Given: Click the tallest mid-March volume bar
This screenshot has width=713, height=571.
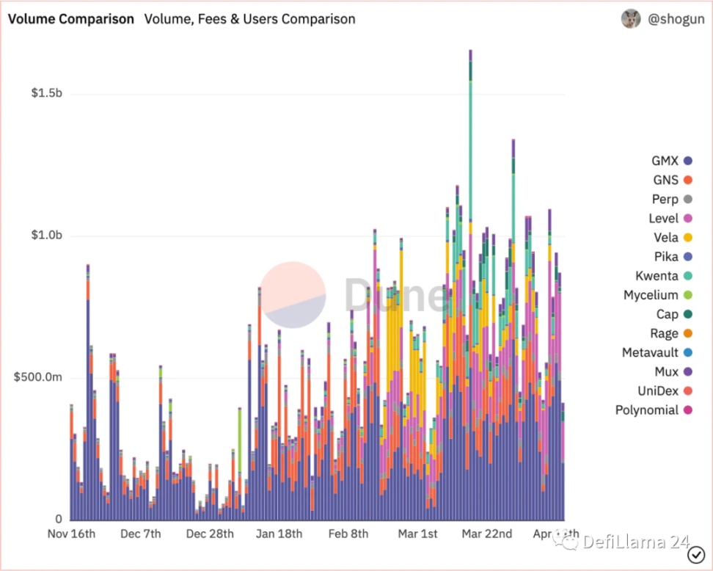Looking at the screenshot, I should pyautogui.click(x=470, y=294).
